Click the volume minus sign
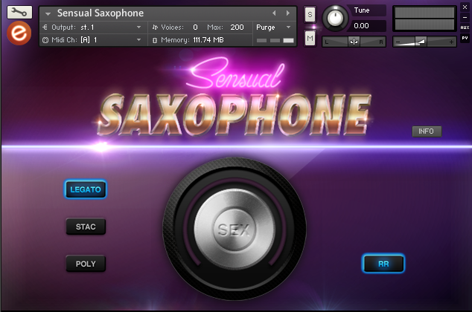 coord(398,42)
